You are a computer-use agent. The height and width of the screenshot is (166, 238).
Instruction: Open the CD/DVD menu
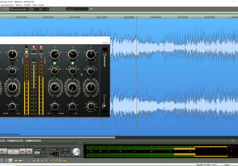pyautogui.click(x=27, y=5)
